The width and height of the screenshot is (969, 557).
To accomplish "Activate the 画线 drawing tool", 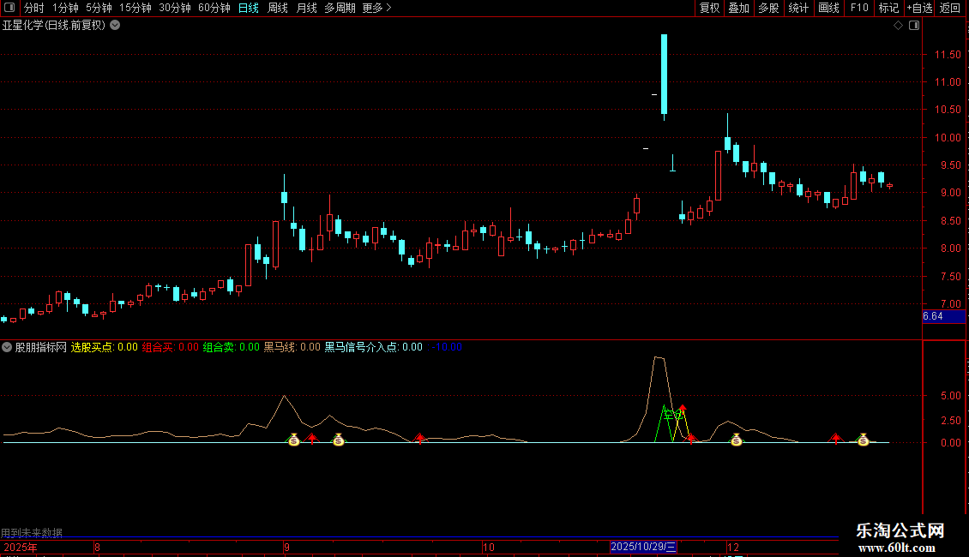I will pos(828,8).
